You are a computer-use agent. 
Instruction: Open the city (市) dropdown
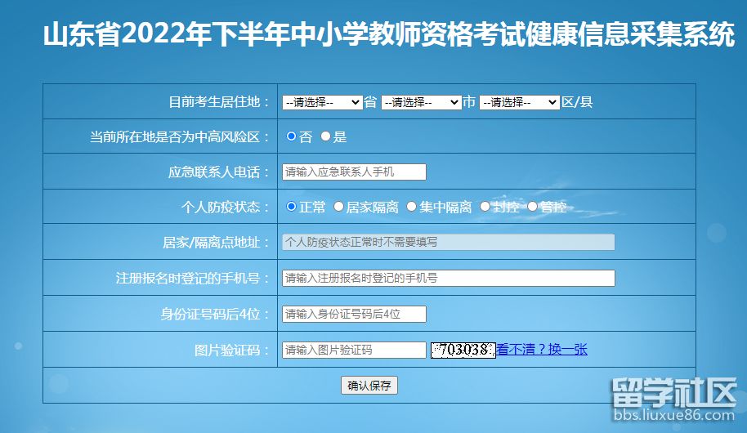pyautogui.click(x=421, y=102)
